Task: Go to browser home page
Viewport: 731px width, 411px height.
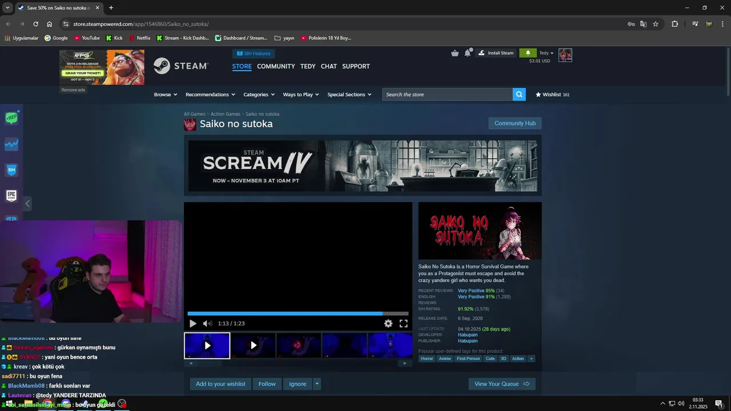Action: (49, 24)
